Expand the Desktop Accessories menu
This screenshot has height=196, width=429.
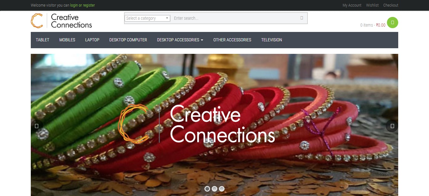[180, 40]
